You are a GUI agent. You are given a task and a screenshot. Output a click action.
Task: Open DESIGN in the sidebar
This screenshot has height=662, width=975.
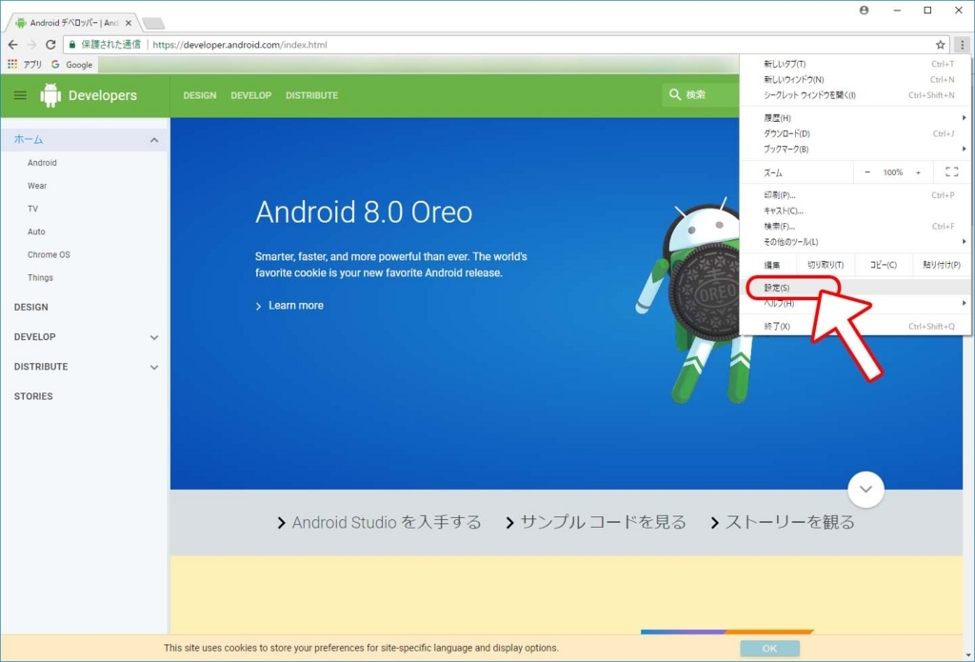click(x=31, y=307)
